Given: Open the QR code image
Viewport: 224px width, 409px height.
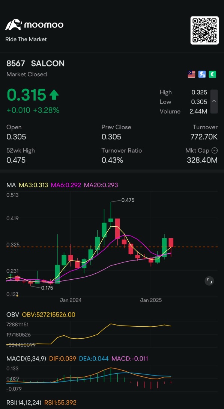Looking at the screenshot, I should (x=204, y=30).
